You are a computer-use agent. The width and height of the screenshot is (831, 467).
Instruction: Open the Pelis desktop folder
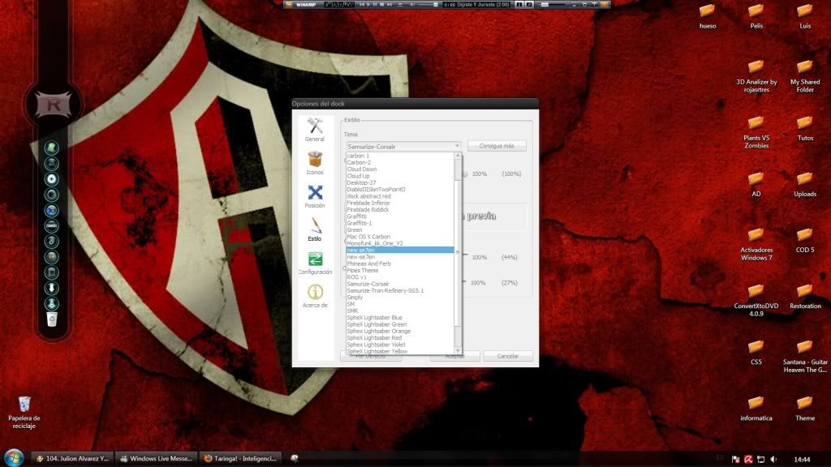click(x=756, y=16)
